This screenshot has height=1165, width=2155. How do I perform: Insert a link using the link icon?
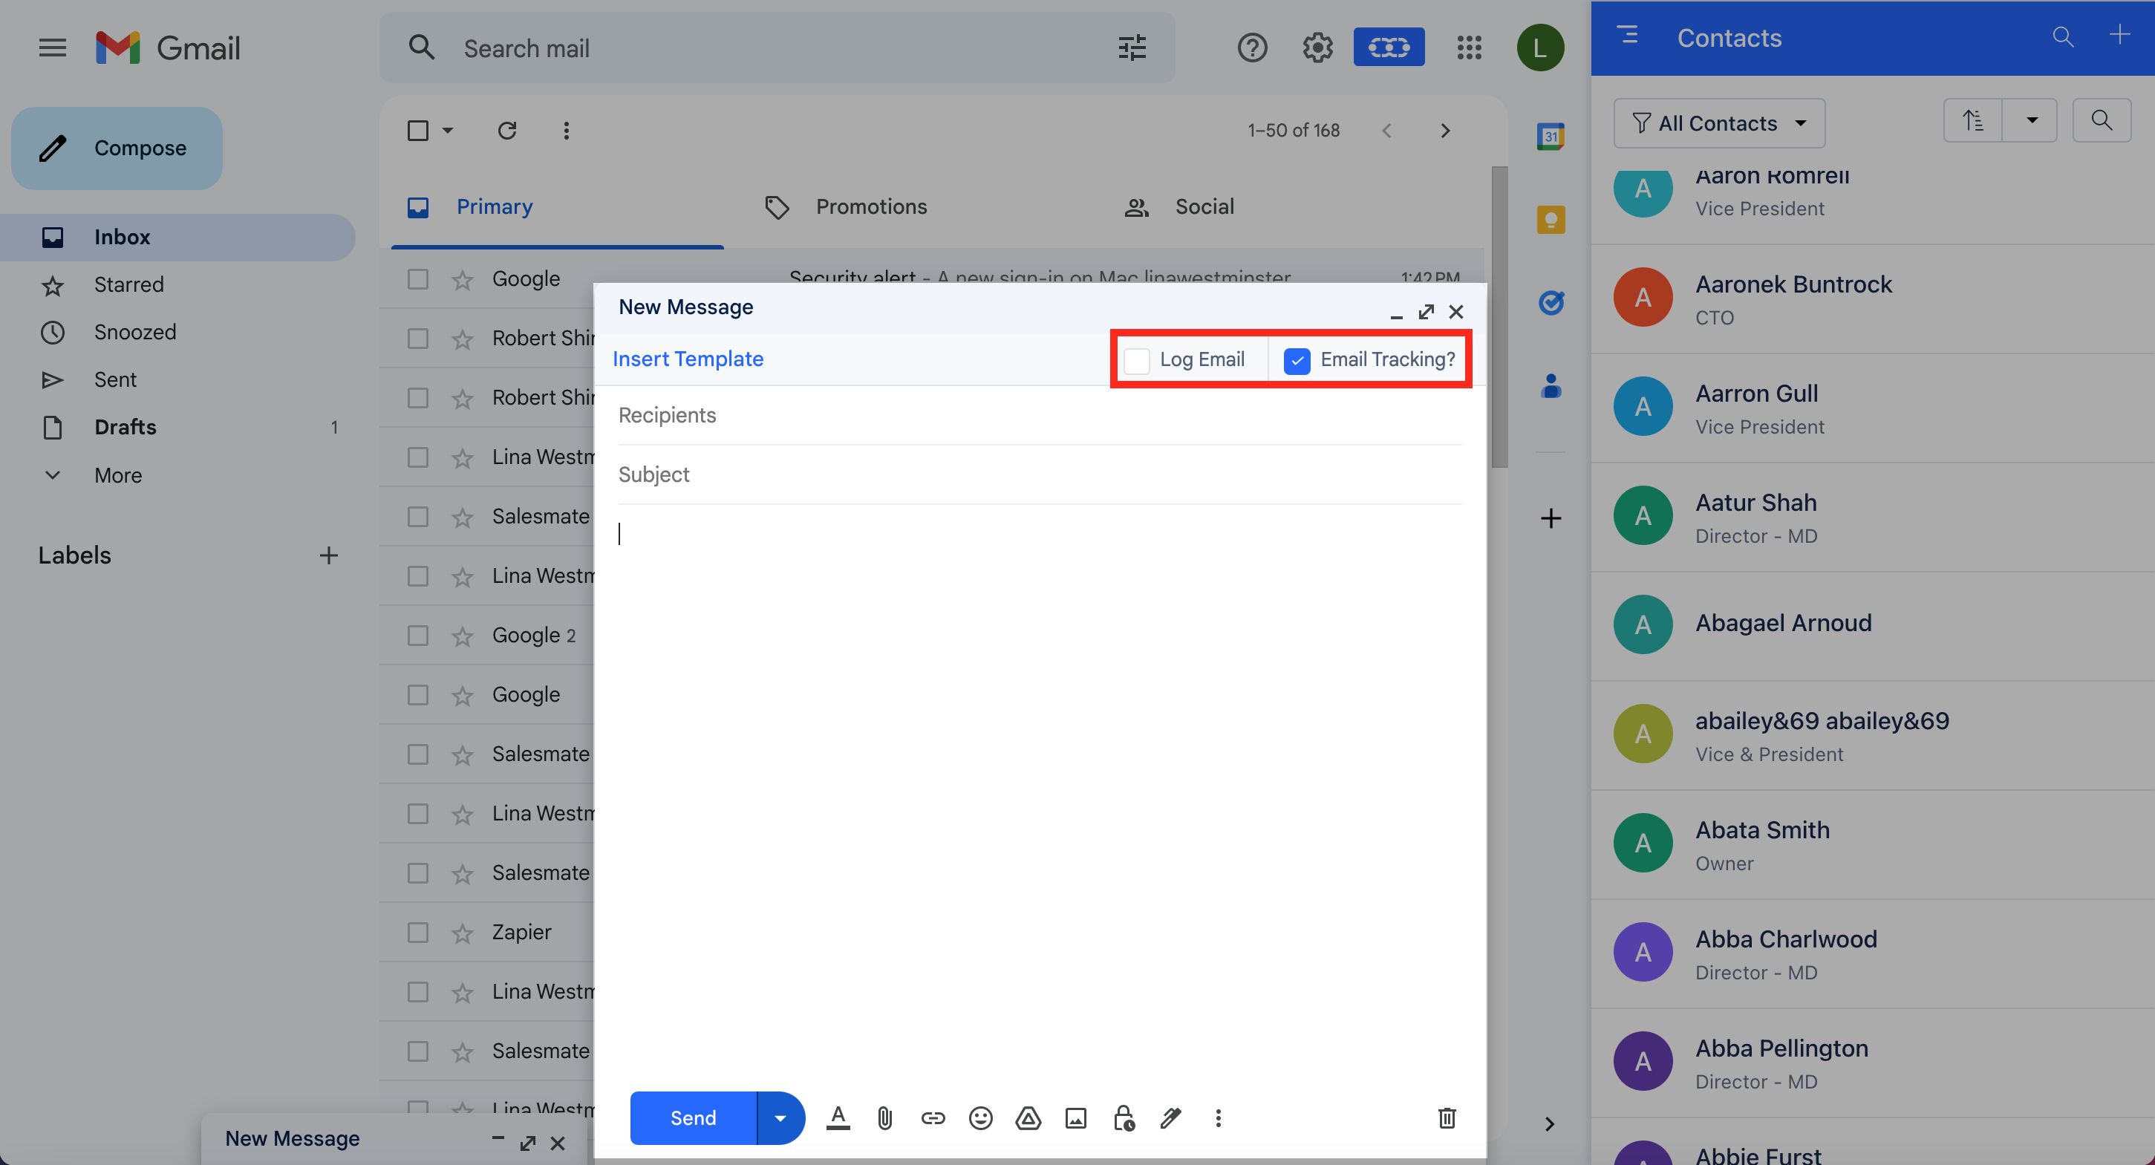933,1118
